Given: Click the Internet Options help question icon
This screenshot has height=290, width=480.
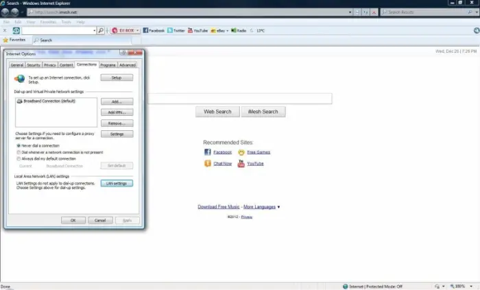Looking at the screenshot, I should 123,53.
